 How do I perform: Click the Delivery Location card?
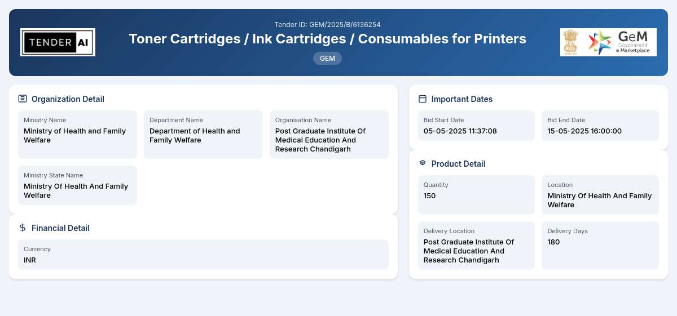pos(476,246)
